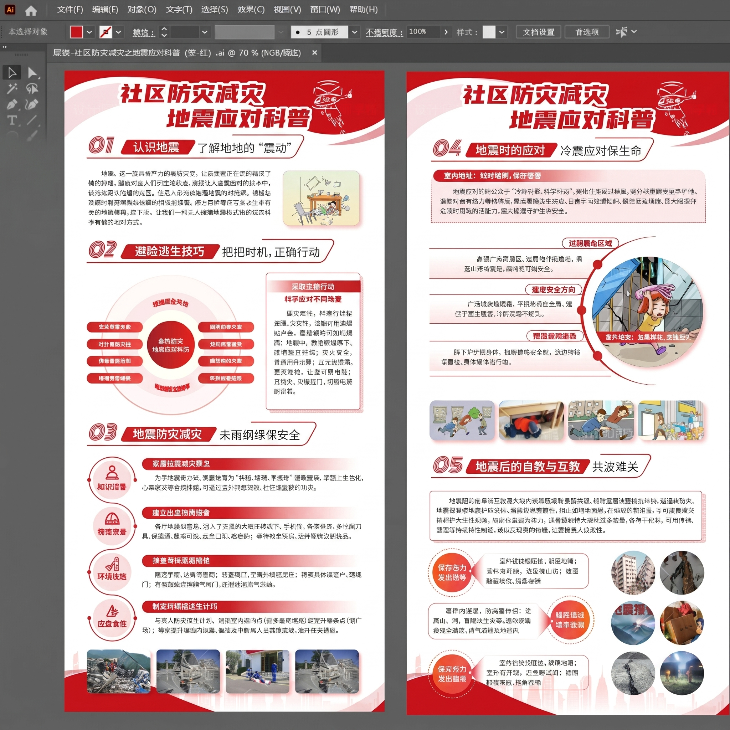Expand the fill color dropdown arrow
730x730 pixels.
point(89,32)
